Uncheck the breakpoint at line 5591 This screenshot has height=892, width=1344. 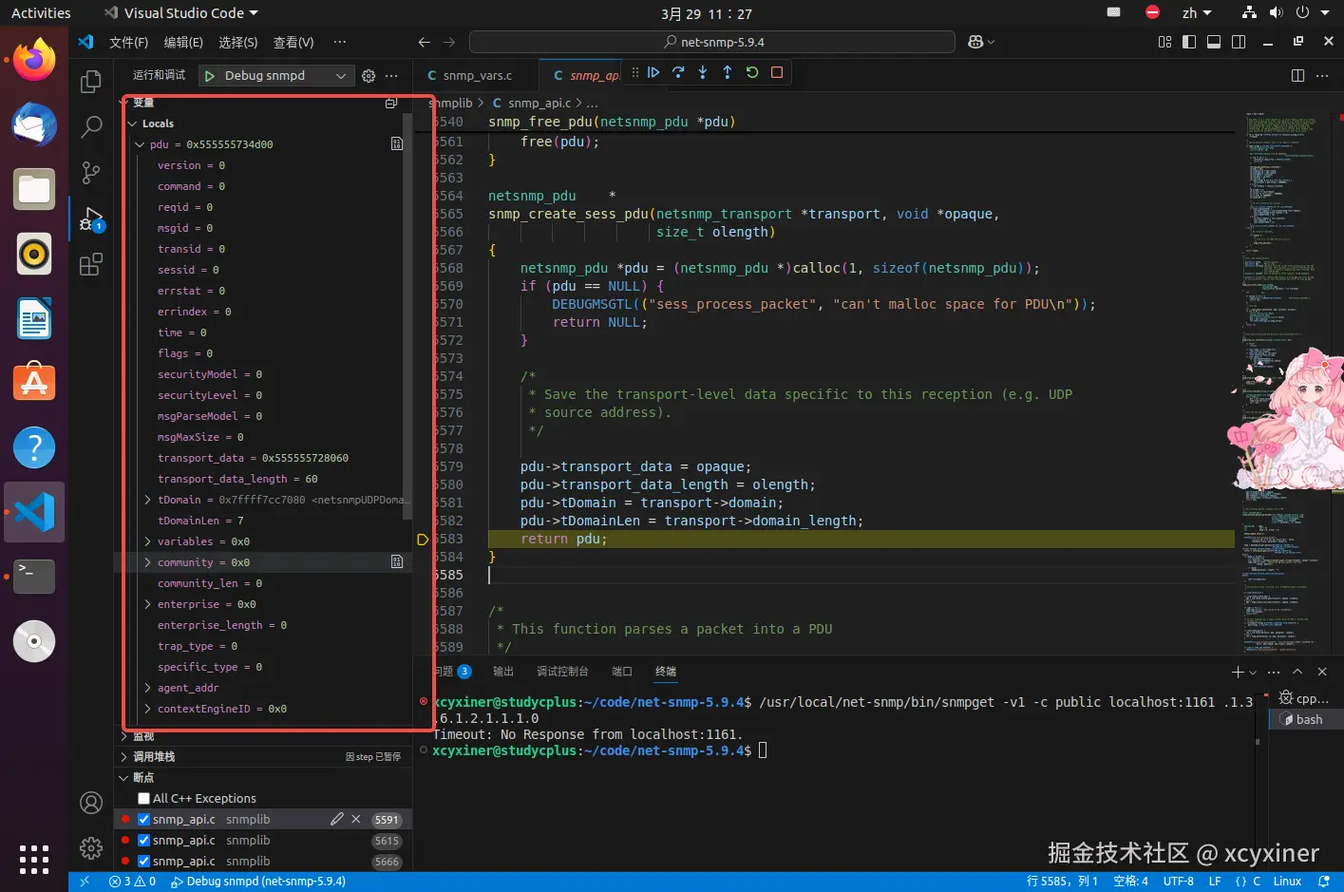click(x=144, y=820)
